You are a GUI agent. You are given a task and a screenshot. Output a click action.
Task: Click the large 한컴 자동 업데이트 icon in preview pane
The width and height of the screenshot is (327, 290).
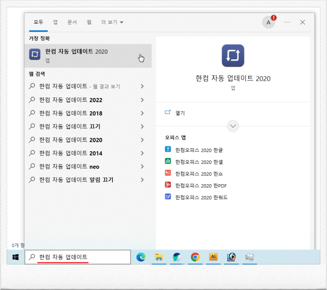(x=233, y=56)
